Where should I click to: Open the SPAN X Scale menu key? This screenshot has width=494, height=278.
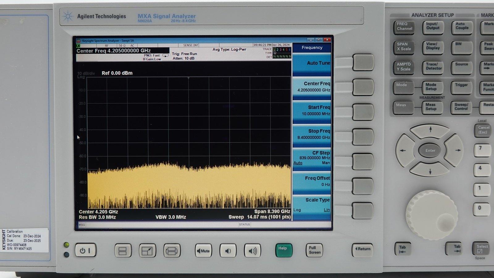point(404,48)
